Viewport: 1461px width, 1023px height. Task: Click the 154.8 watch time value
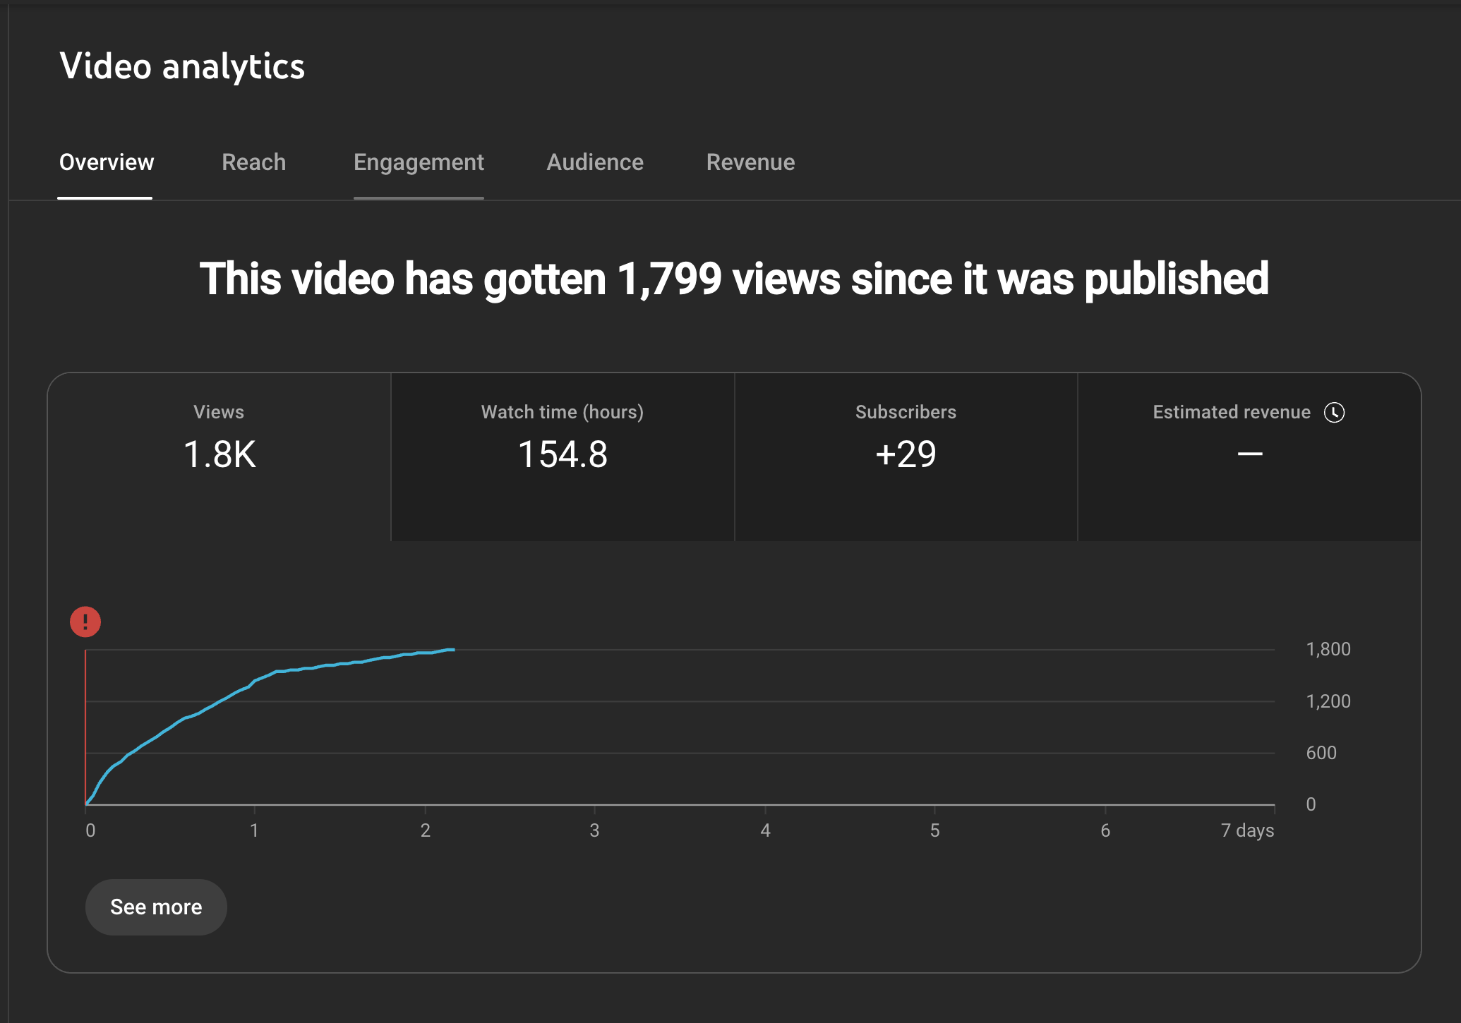[563, 454]
